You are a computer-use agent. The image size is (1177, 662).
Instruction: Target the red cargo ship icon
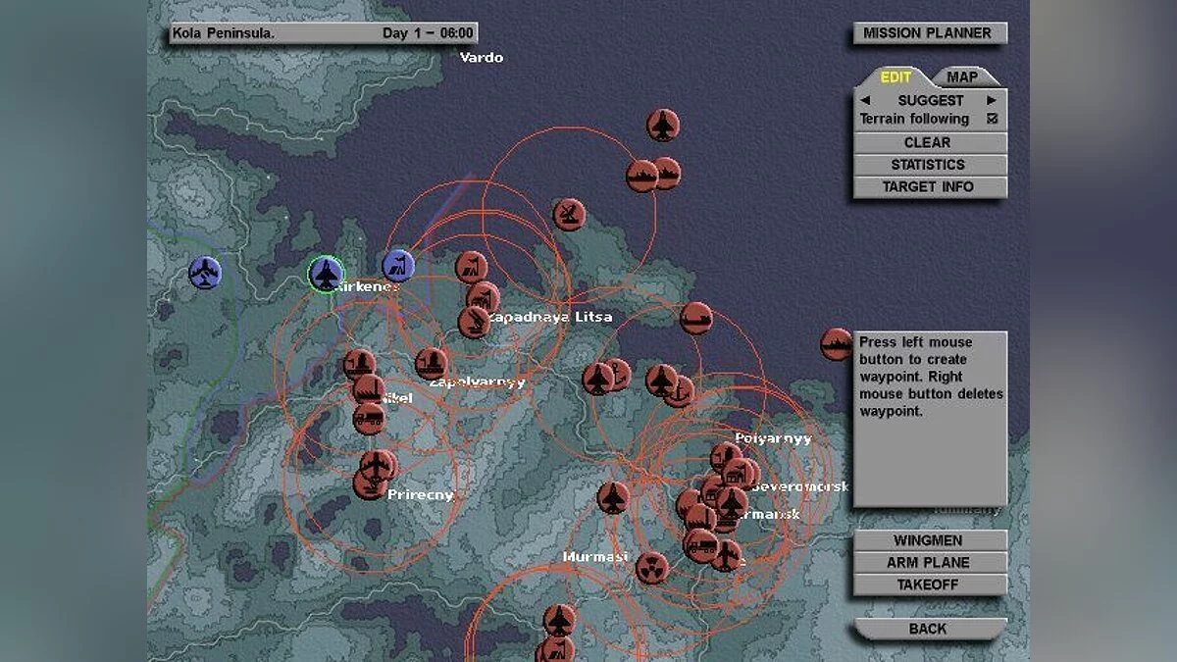click(x=696, y=318)
